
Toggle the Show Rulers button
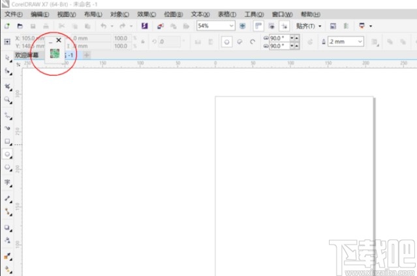[258, 26]
